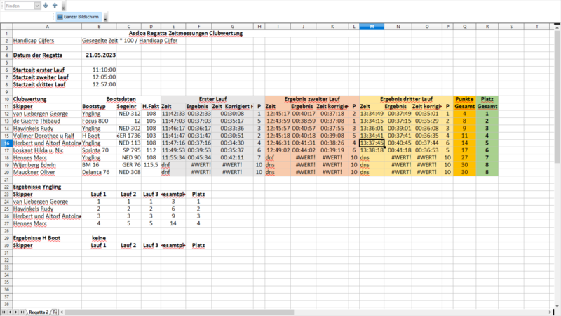Click the total points cell showing 27
Screen dimensions: 561x316
[464, 157]
